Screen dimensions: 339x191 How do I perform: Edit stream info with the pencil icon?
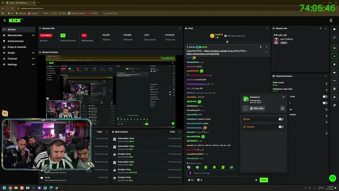tap(320, 28)
